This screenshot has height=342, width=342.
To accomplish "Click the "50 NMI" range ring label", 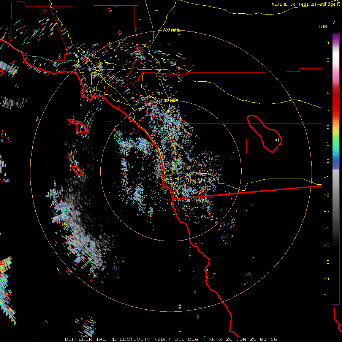I will pyautogui.click(x=171, y=101).
